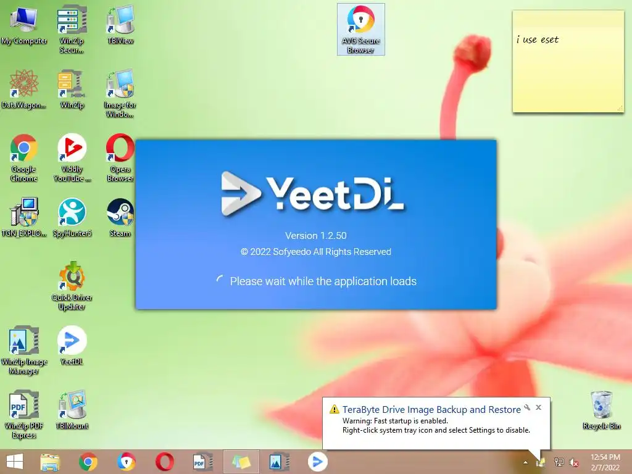Open Opera from the taskbar
The height and width of the screenshot is (474, 632).
pos(164,462)
